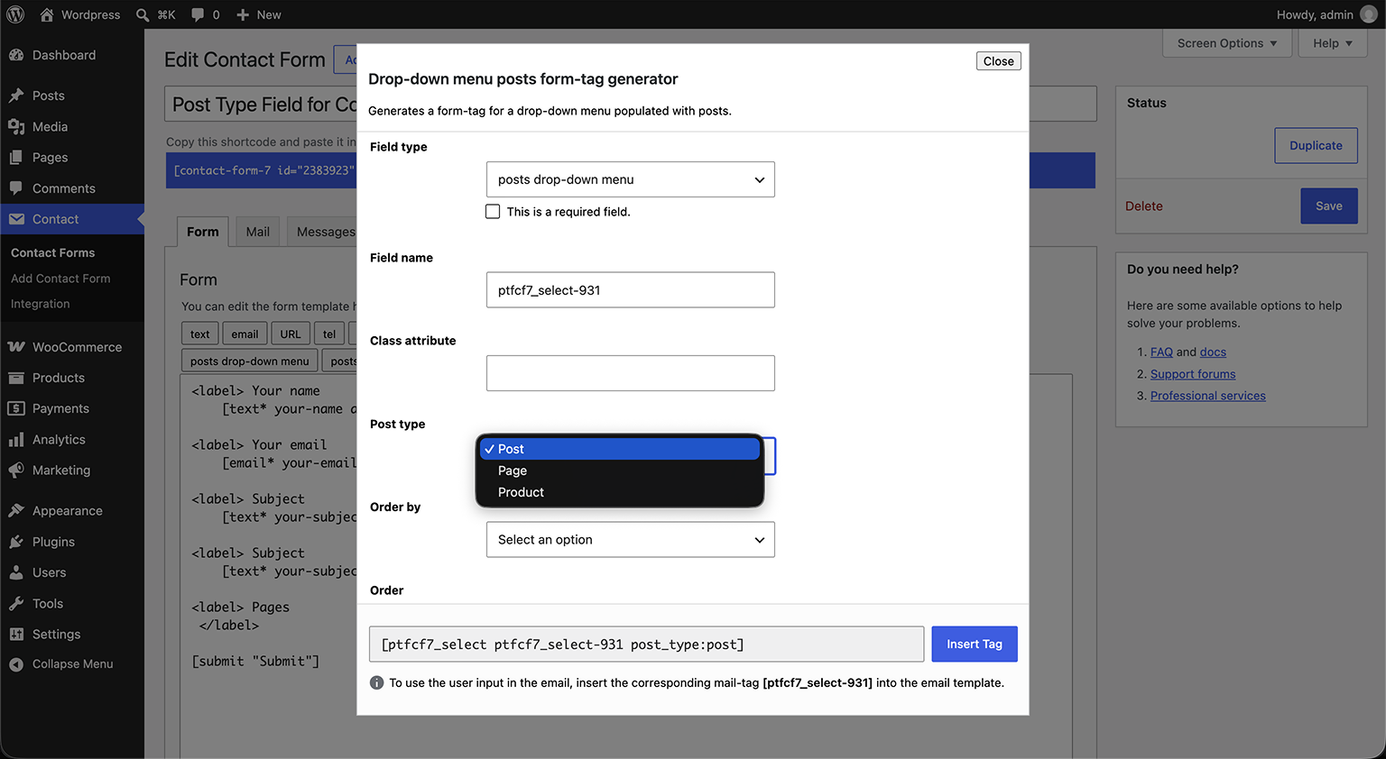Open the Payments menu
The width and height of the screenshot is (1386, 759).
click(72, 408)
